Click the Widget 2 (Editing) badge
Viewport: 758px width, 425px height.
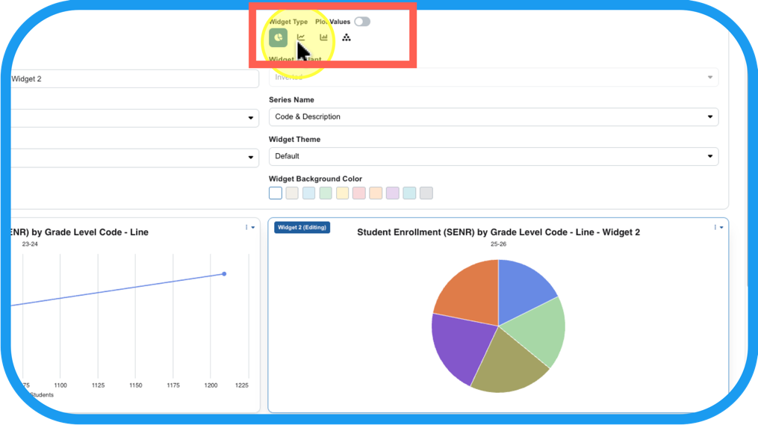pyautogui.click(x=302, y=227)
